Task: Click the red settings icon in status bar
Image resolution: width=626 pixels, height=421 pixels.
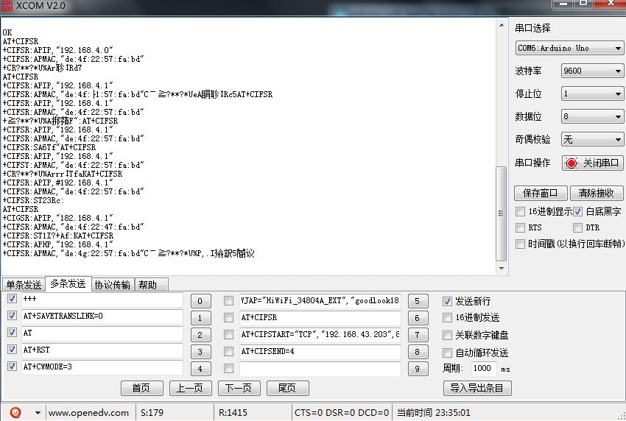Action: pyautogui.click(x=15, y=412)
